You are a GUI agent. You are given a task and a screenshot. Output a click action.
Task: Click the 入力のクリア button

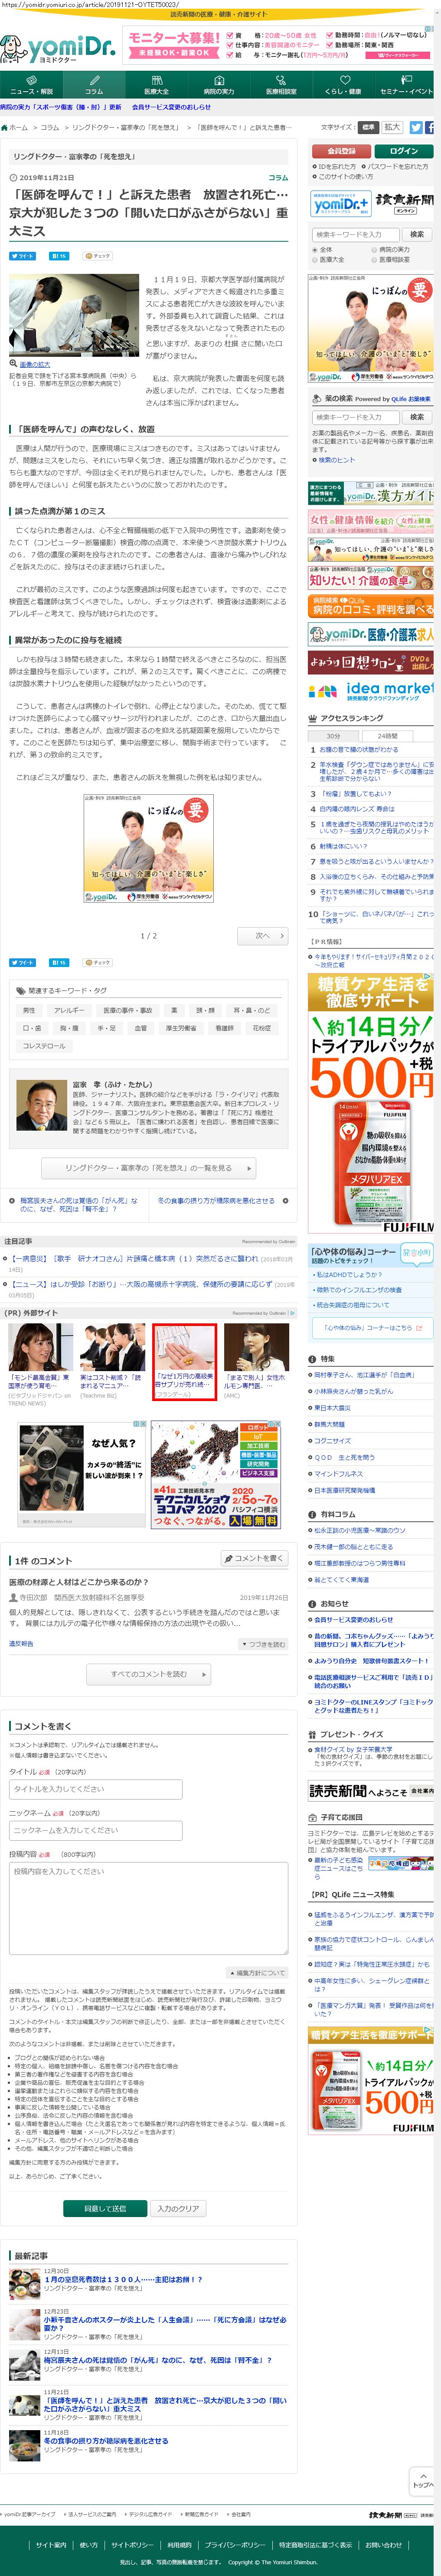178,2209
